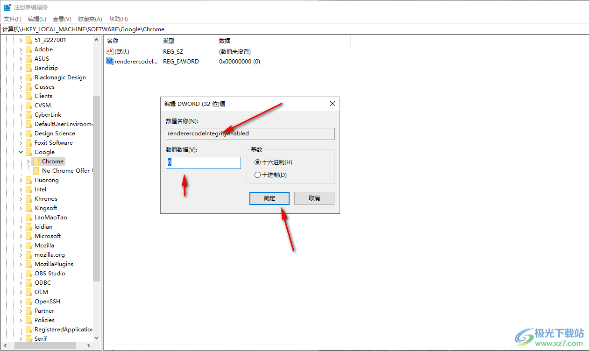Select the 十进制(D) decimal radio button
Image resolution: width=589 pixels, height=351 pixels.
point(257,175)
